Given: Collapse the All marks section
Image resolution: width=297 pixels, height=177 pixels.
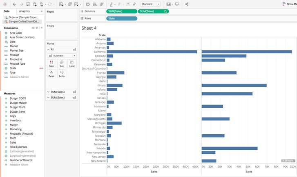Looking at the screenshot, I should [x=48, y=50].
